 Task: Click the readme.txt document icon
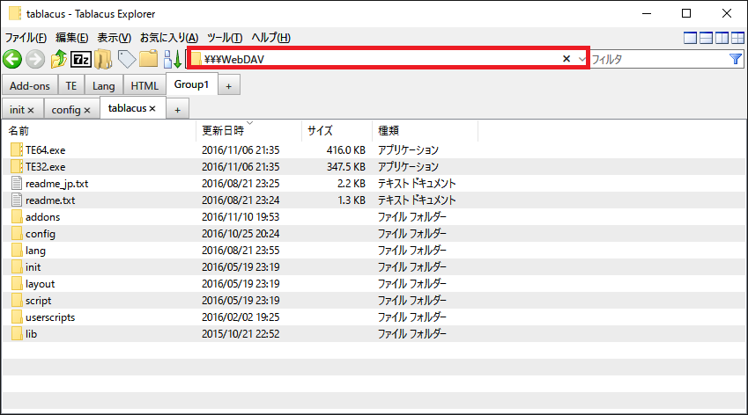(x=17, y=200)
